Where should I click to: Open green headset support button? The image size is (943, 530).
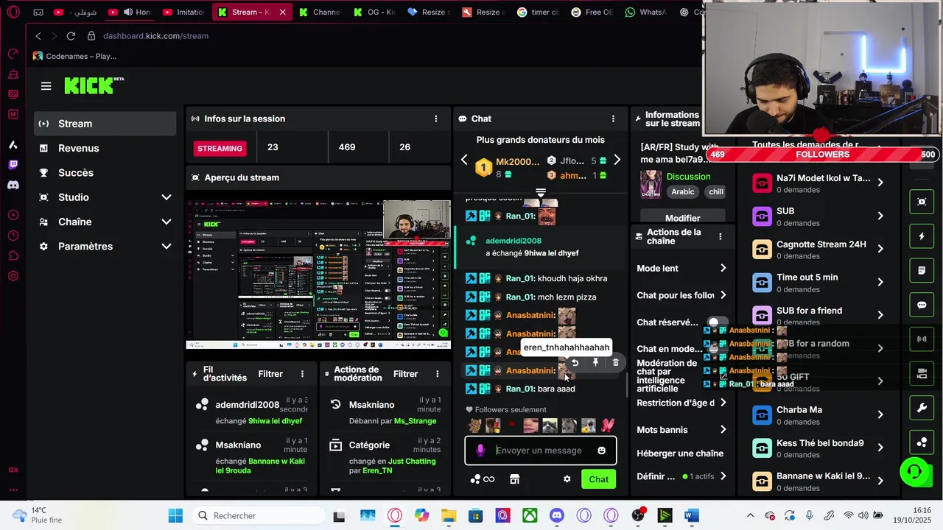(914, 471)
